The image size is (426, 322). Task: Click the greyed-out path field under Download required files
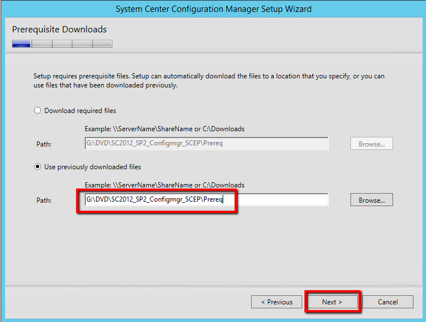(206, 144)
